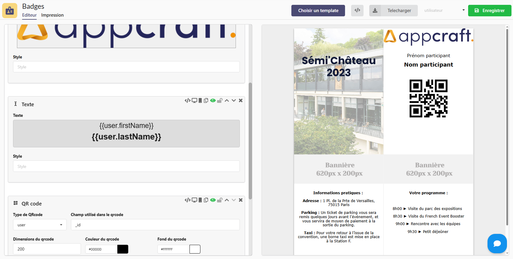Click the code icon button in the top toolbar
This screenshot has height=259, width=513.
(357, 10)
